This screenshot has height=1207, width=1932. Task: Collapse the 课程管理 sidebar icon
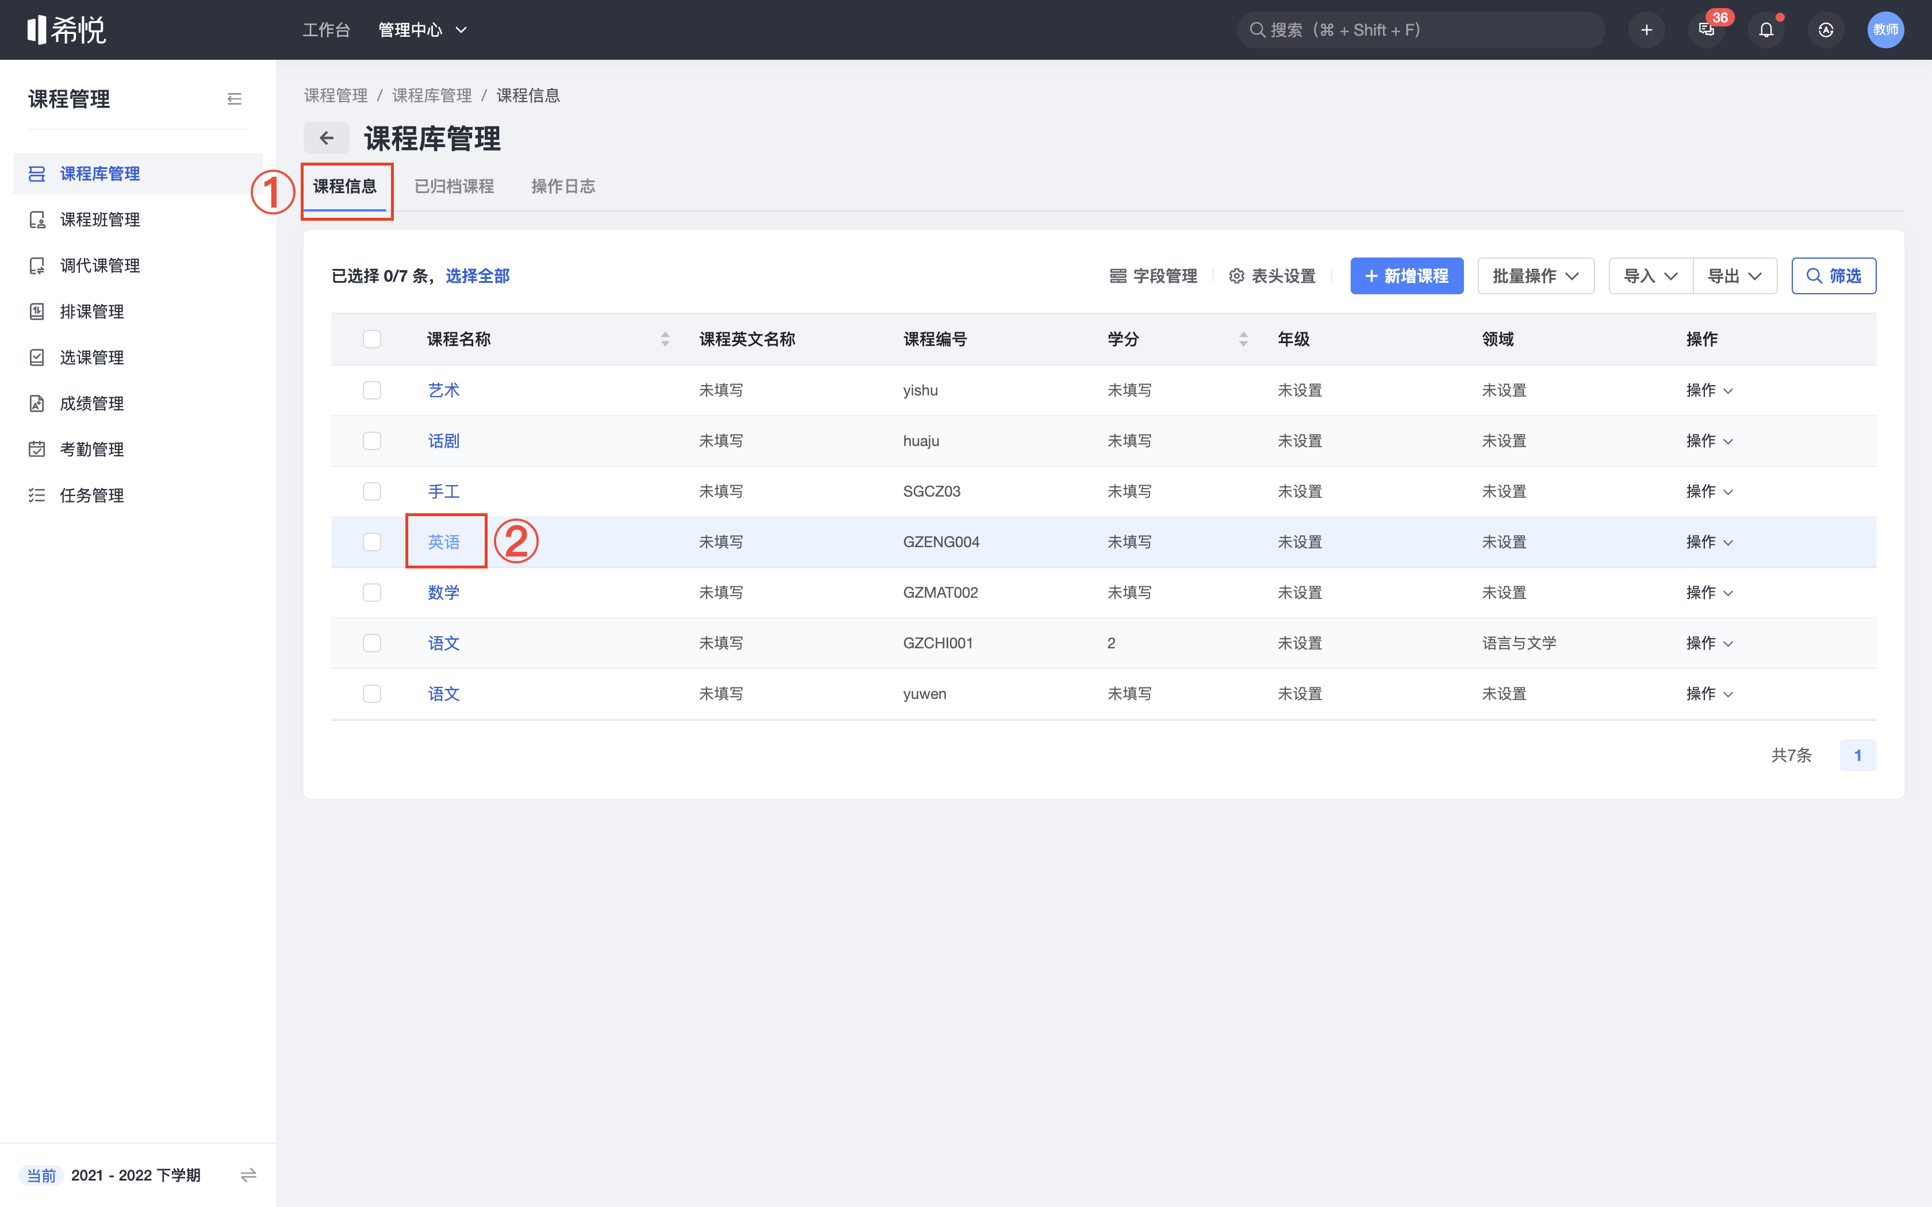click(234, 99)
